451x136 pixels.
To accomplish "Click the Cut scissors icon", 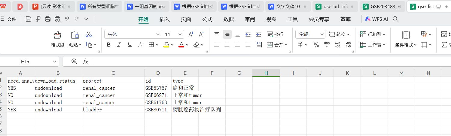I will [88, 34].
